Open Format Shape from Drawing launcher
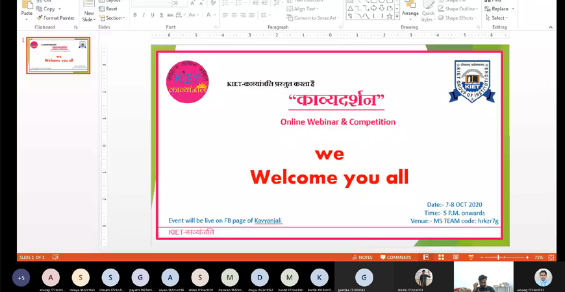This screenshot has width=565, height=292. (x=479, y=27)
